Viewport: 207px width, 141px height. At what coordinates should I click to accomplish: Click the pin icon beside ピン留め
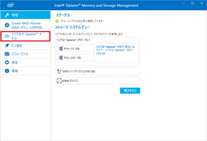[x=7, y=46]
